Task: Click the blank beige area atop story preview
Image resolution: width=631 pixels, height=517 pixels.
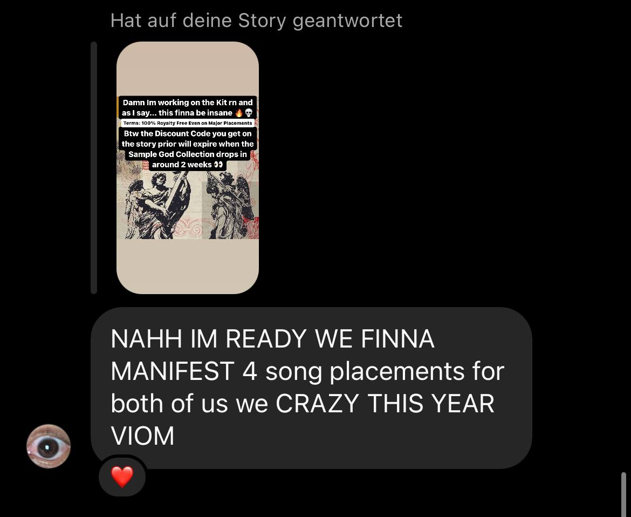Action: 188,69
